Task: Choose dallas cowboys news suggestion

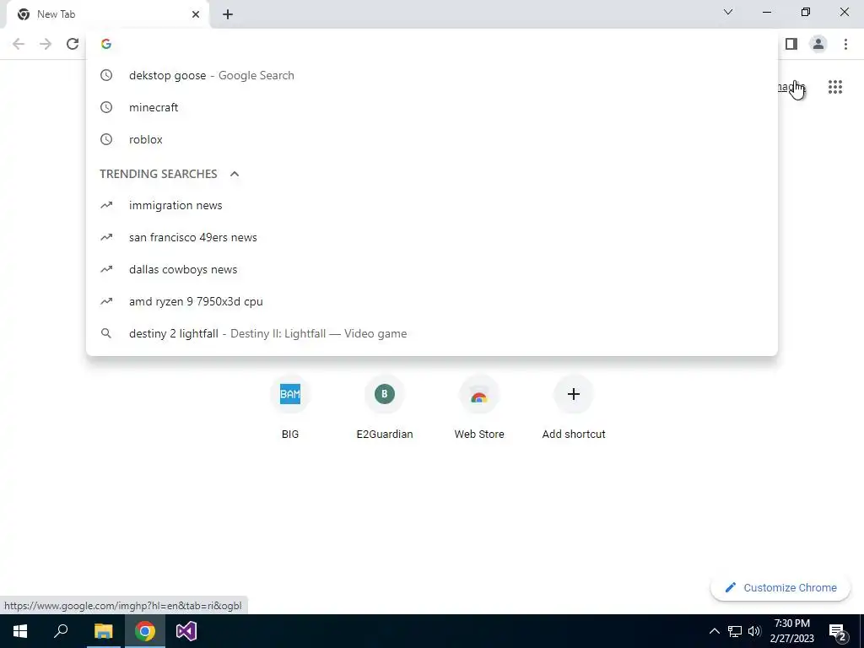Action: 432,269
